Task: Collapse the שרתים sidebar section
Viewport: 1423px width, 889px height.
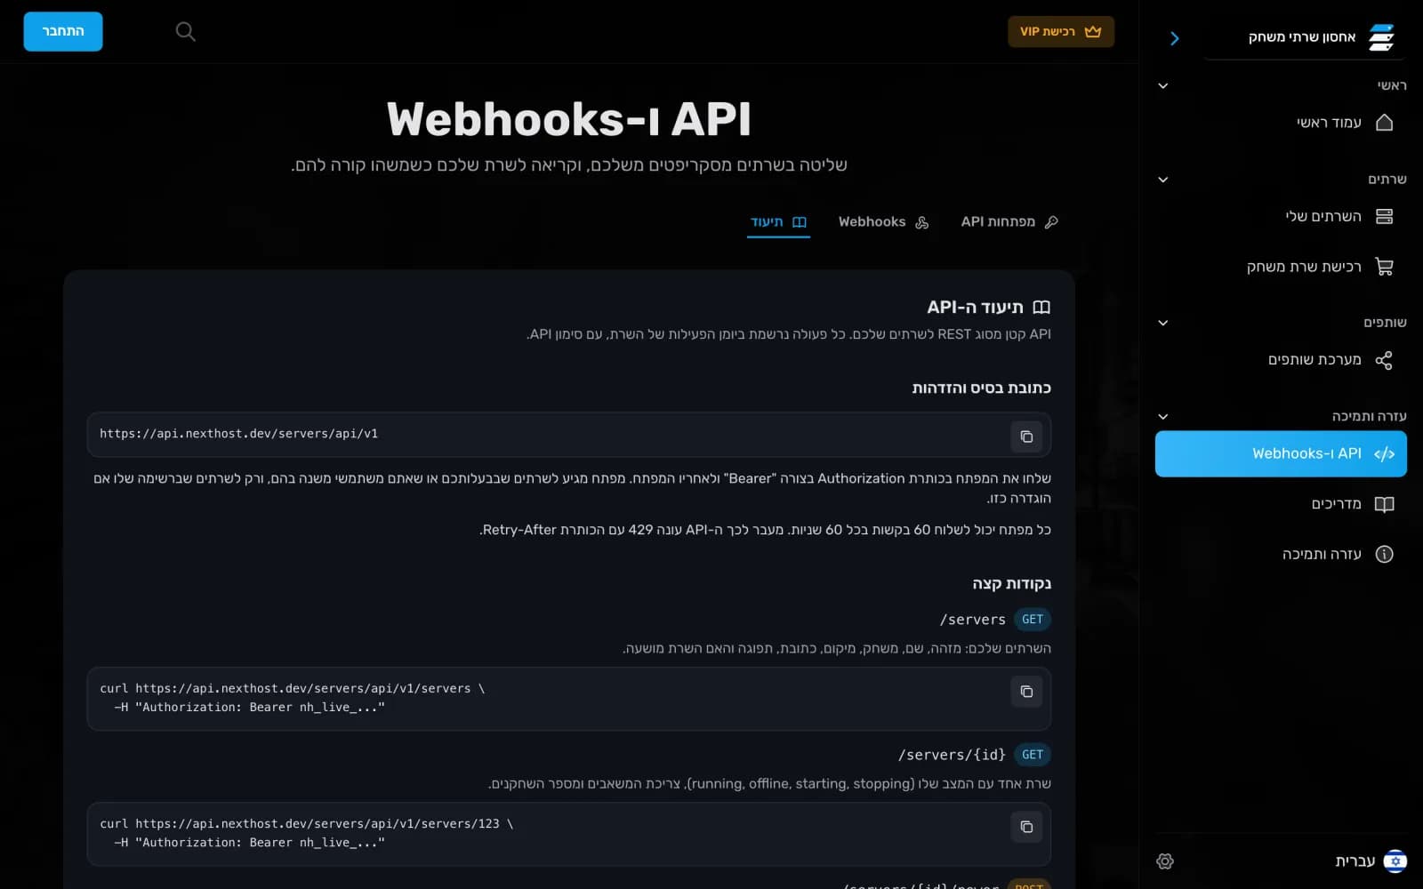Action: click(x=1162, y=180)
